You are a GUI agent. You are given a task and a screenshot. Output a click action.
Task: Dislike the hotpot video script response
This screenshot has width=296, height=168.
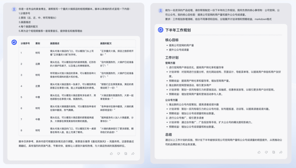pyautogui.click(x=118, y=154)
